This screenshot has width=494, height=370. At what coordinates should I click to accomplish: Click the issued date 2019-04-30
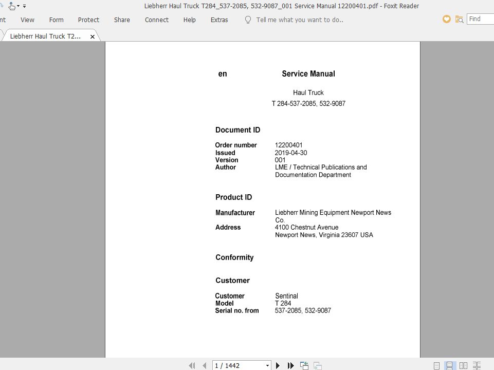pos(291,153)
